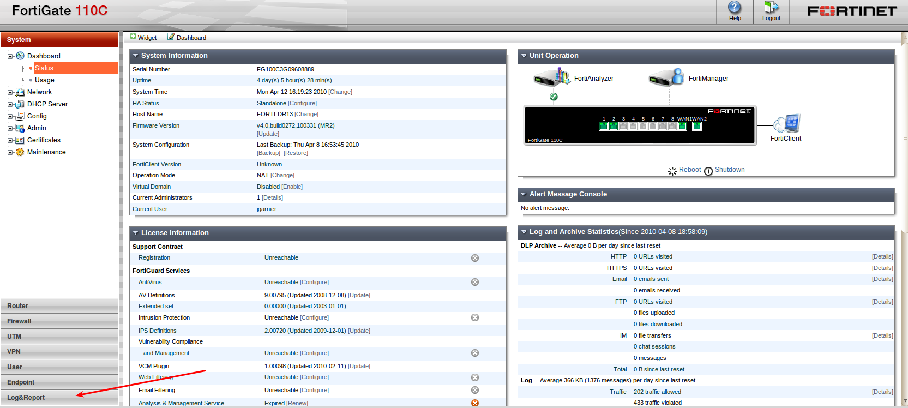Click the Help icon in header
The image size is (908, 408).
(x=735, y=8)
